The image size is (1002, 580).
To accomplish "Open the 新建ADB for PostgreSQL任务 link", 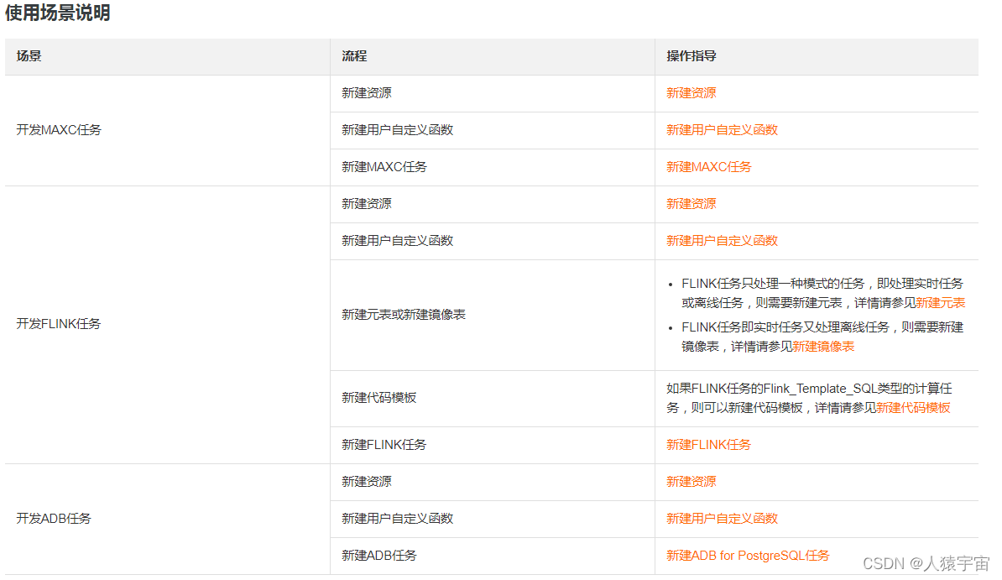I will click(x=748, y=556).
